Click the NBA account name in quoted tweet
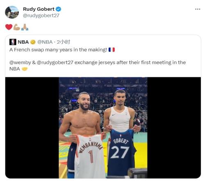Image resolution: width=205 pixels, height=181 pixels. (23, 42)
